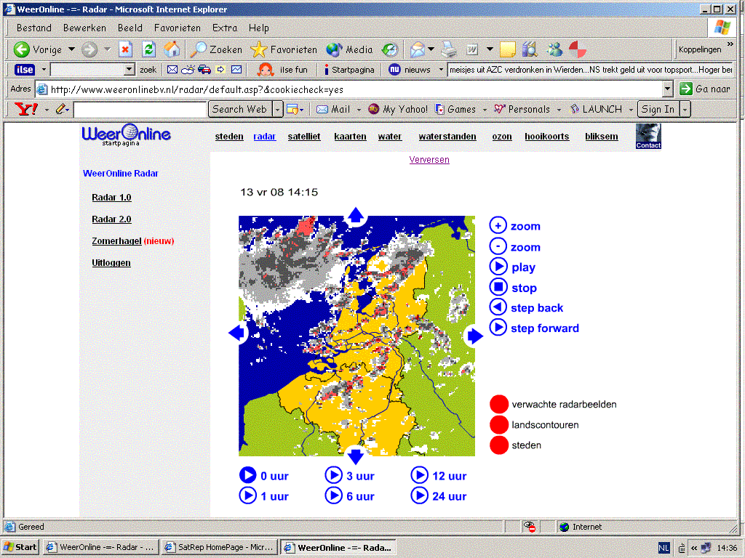The width and height of the screenshot is (745, 558).
Task: Select the 0 uur forecast button
Action: pos(247,475)
